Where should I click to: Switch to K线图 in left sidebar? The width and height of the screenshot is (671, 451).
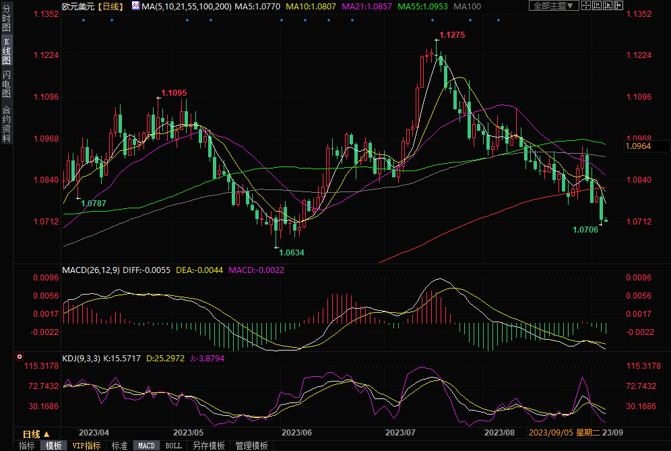(7, 51)
